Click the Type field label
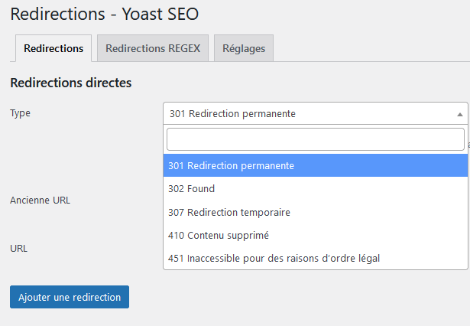The width and height of the screenshot is (470, 326). pyautogui.click(x=21, y=113)
